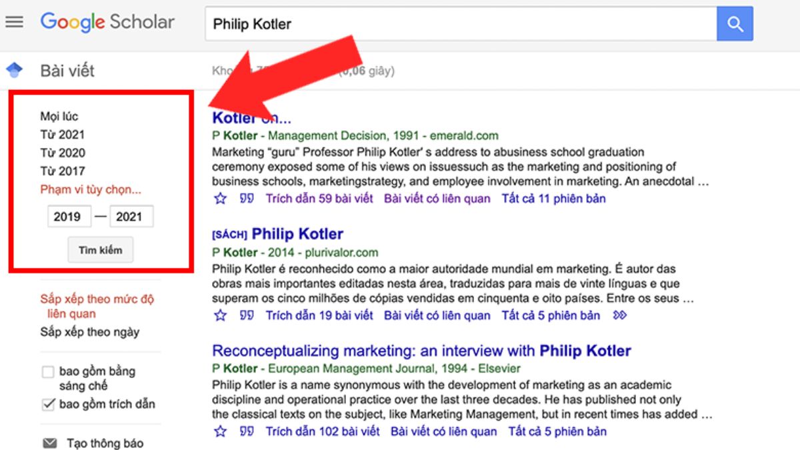The image size is (800, 450).
Task: Select Mọi lúc time filter
Action: point(59,117)
